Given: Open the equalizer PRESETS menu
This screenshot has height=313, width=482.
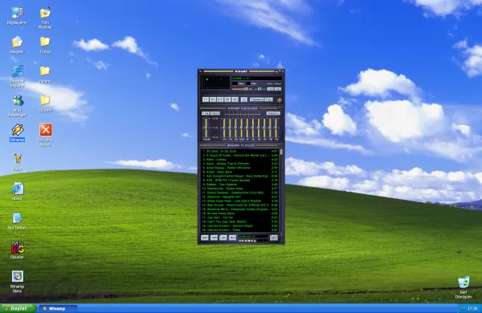Looking at the screenshot, I should click(x=274, y=113).
